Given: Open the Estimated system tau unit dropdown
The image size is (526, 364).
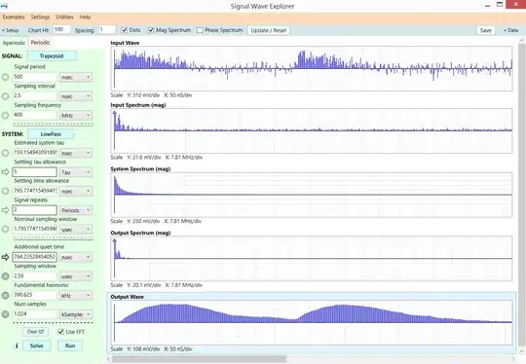Looking at the screenshot, I should [75, 153].
